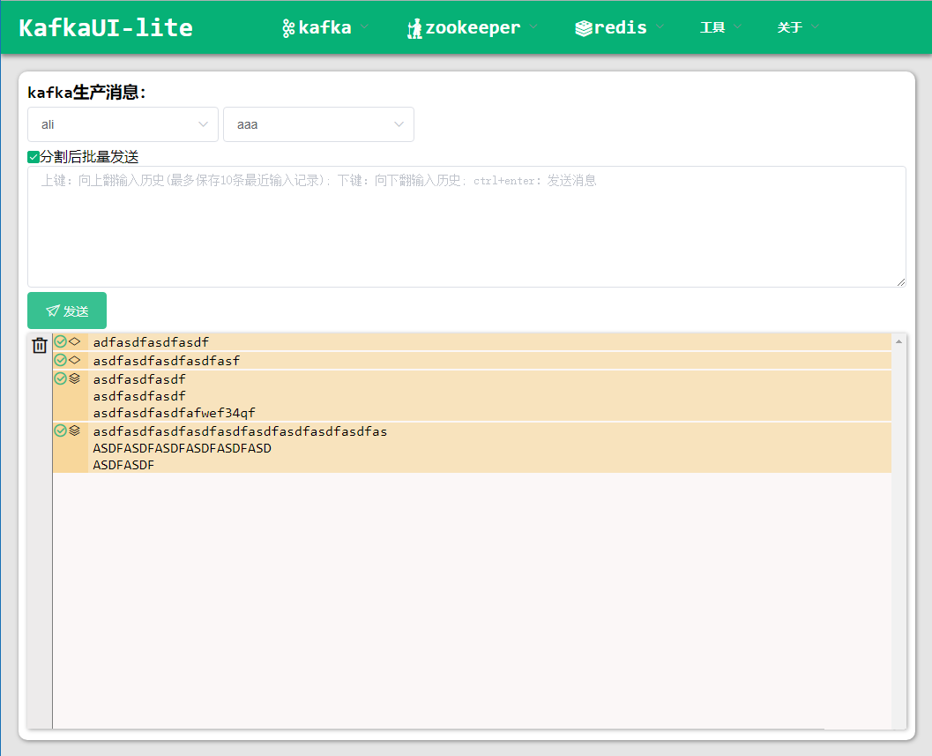932x756 pixels.
Task: Click single-message diamond icon beside "asdfasdfasdfasdfasf"
Action: 75,360
